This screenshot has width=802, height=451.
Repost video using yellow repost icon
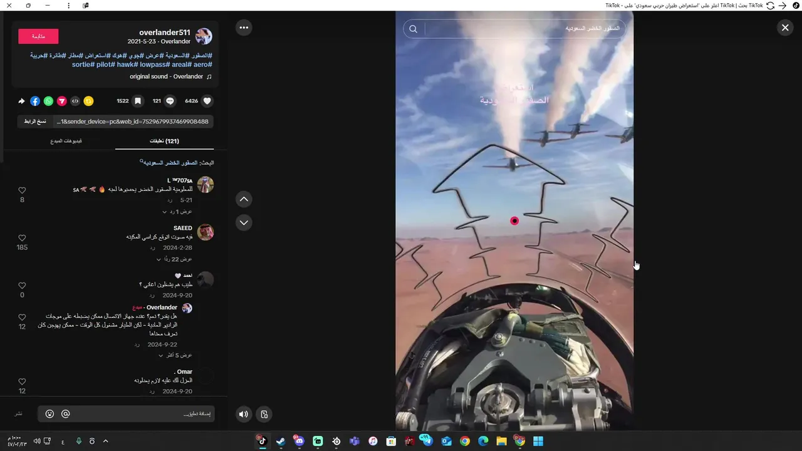point(88,101)
